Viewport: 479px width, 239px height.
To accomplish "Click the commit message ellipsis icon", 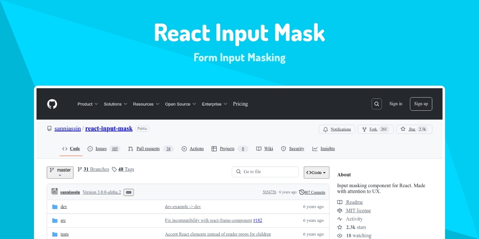I will [129, 192].
